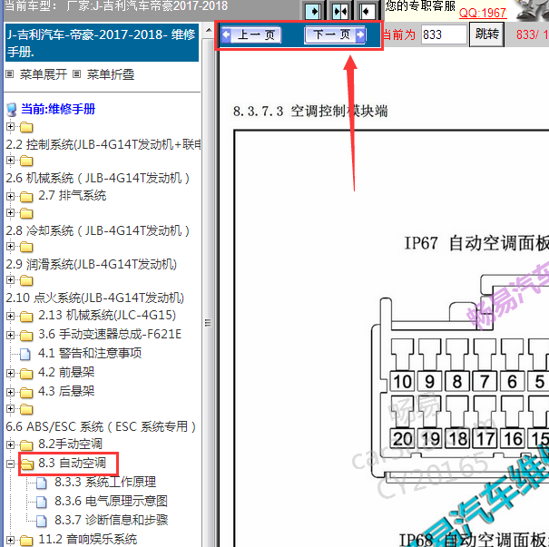
Task: Click the 2.6 机械系统 folder icon
Action: click(26, 161)
